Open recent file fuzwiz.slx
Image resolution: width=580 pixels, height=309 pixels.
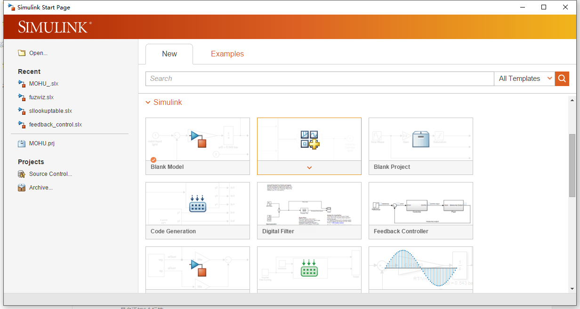coord(41,97)
